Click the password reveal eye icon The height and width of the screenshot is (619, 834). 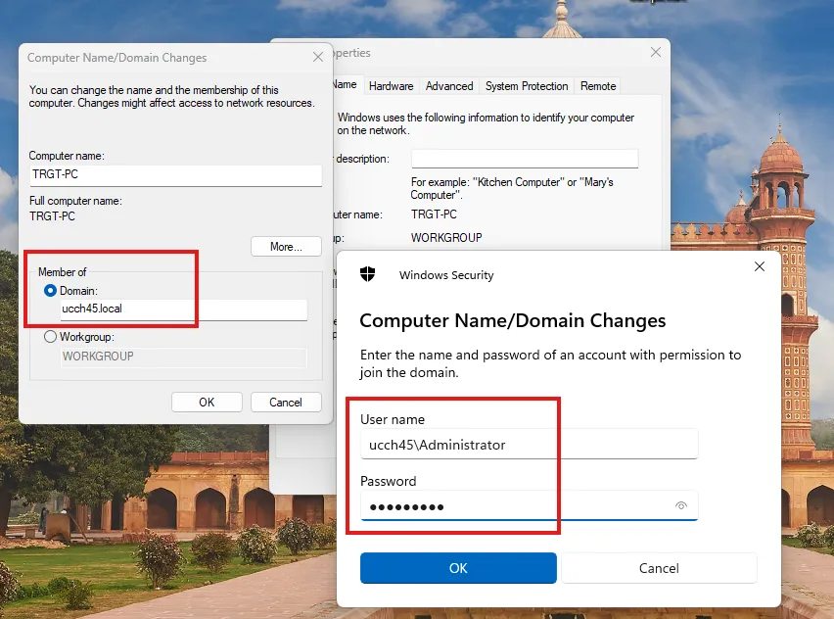click(681, 506)
